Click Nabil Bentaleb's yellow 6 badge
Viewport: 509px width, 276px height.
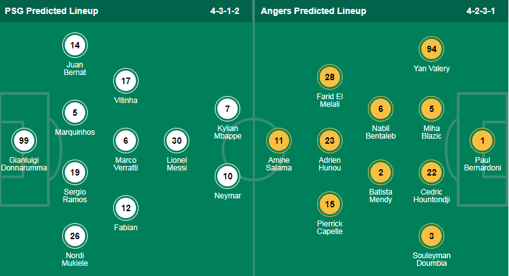point(381,109)
